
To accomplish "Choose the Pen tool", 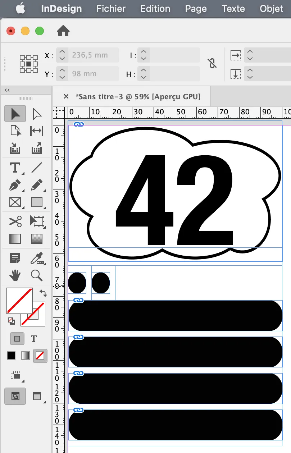I will pyautogui.click(x=15, y=185).
